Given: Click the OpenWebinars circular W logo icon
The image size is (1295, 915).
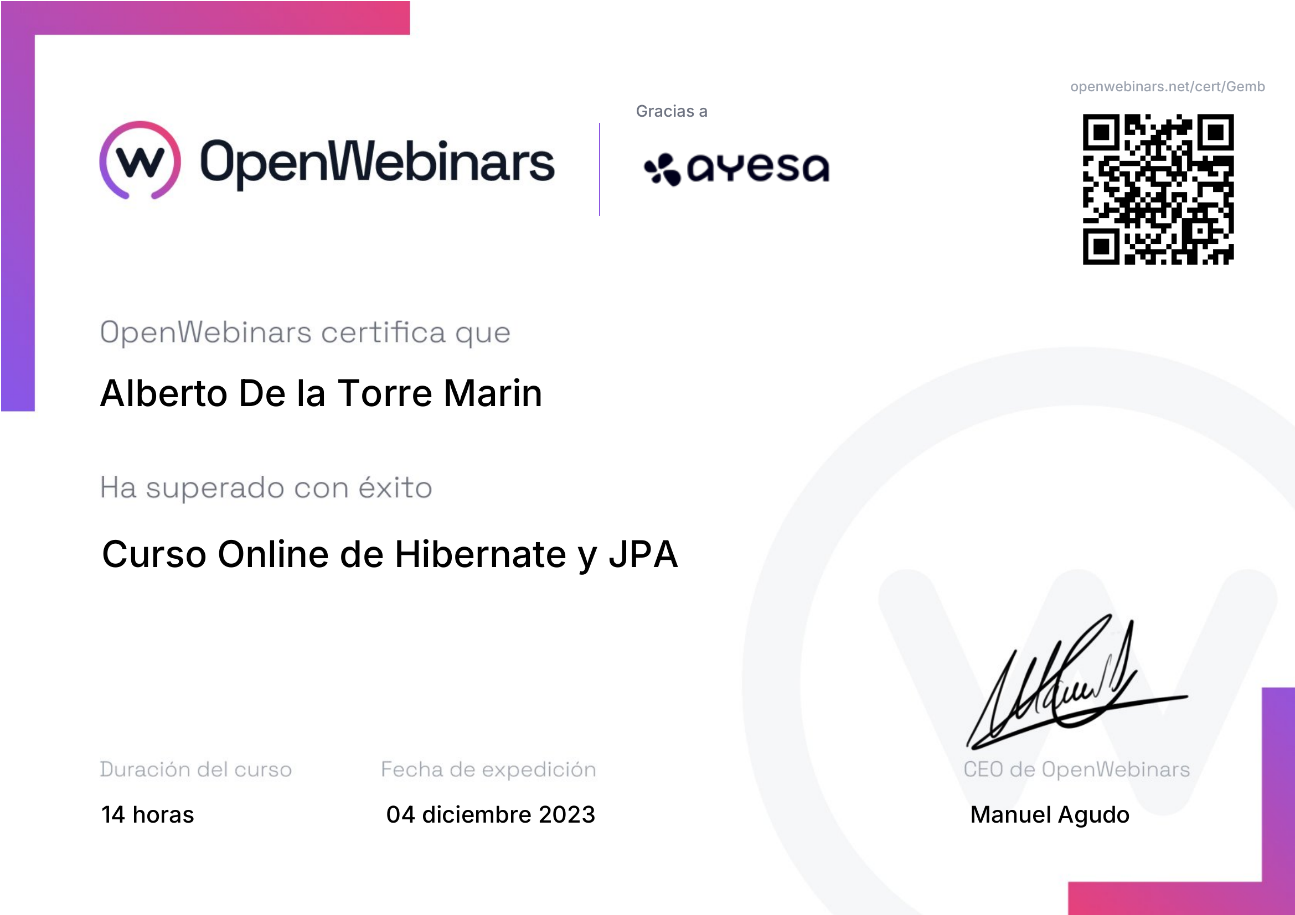Looking at the screenshot, I should click(141, 160).
